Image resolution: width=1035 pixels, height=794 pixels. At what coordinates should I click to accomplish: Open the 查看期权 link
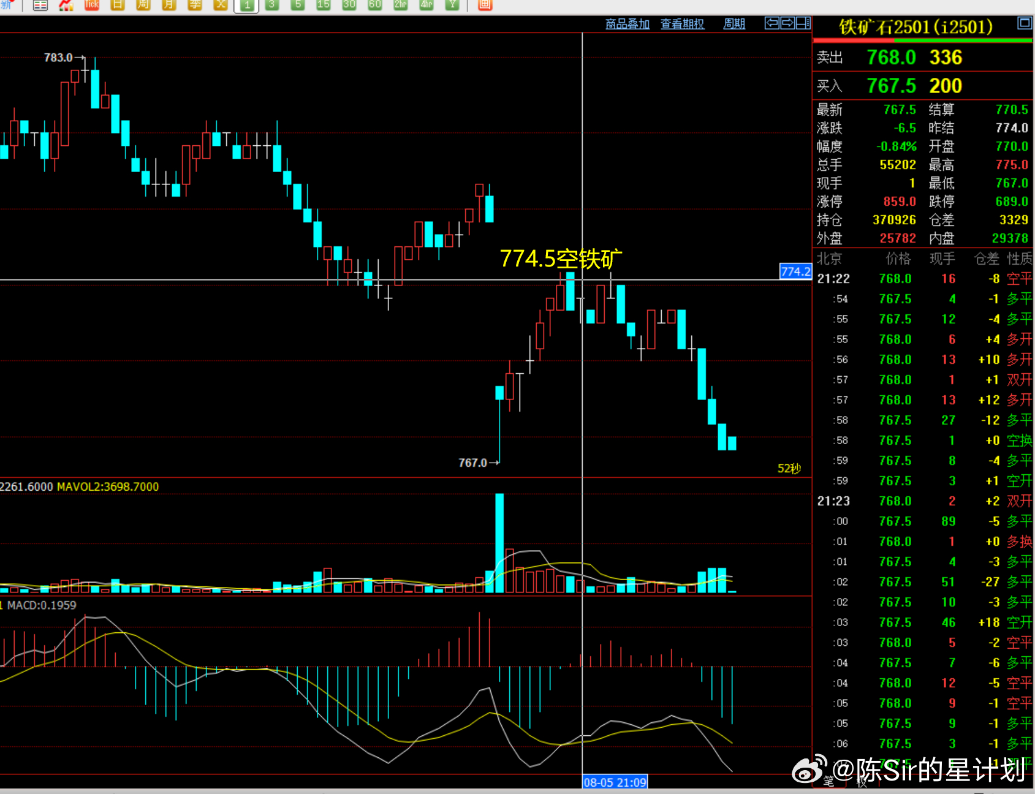click(x=683, y=24)
